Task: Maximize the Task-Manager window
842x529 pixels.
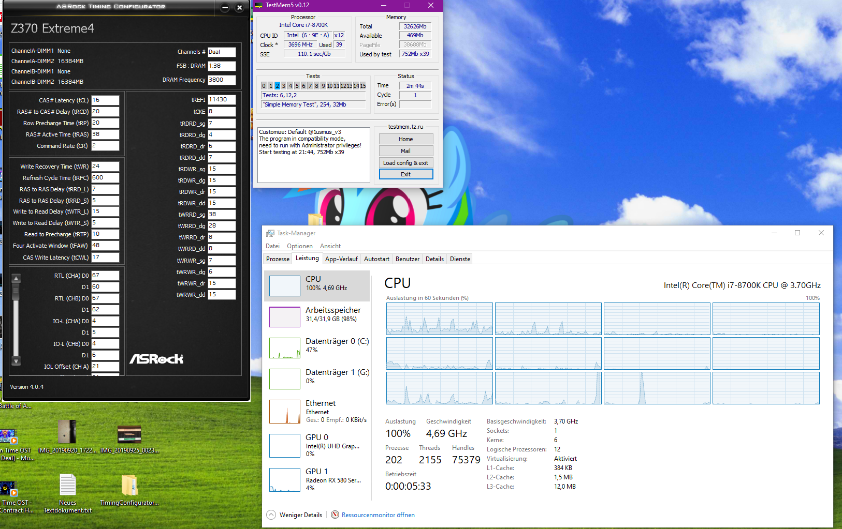Action: pyautogui.click(x=797, y=233)
